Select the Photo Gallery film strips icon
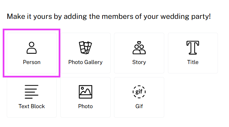The image size is (229, 127). (x=85, y=47)
